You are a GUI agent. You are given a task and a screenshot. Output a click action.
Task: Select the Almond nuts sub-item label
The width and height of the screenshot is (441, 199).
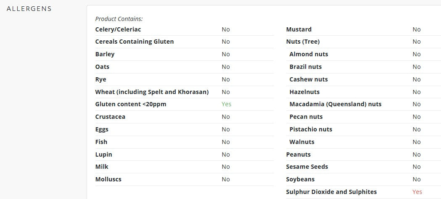click(x=309, y=54)
